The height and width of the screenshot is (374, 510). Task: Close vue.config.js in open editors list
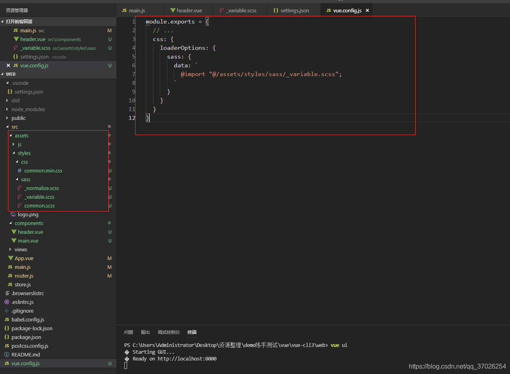click(x=8, y=65)
